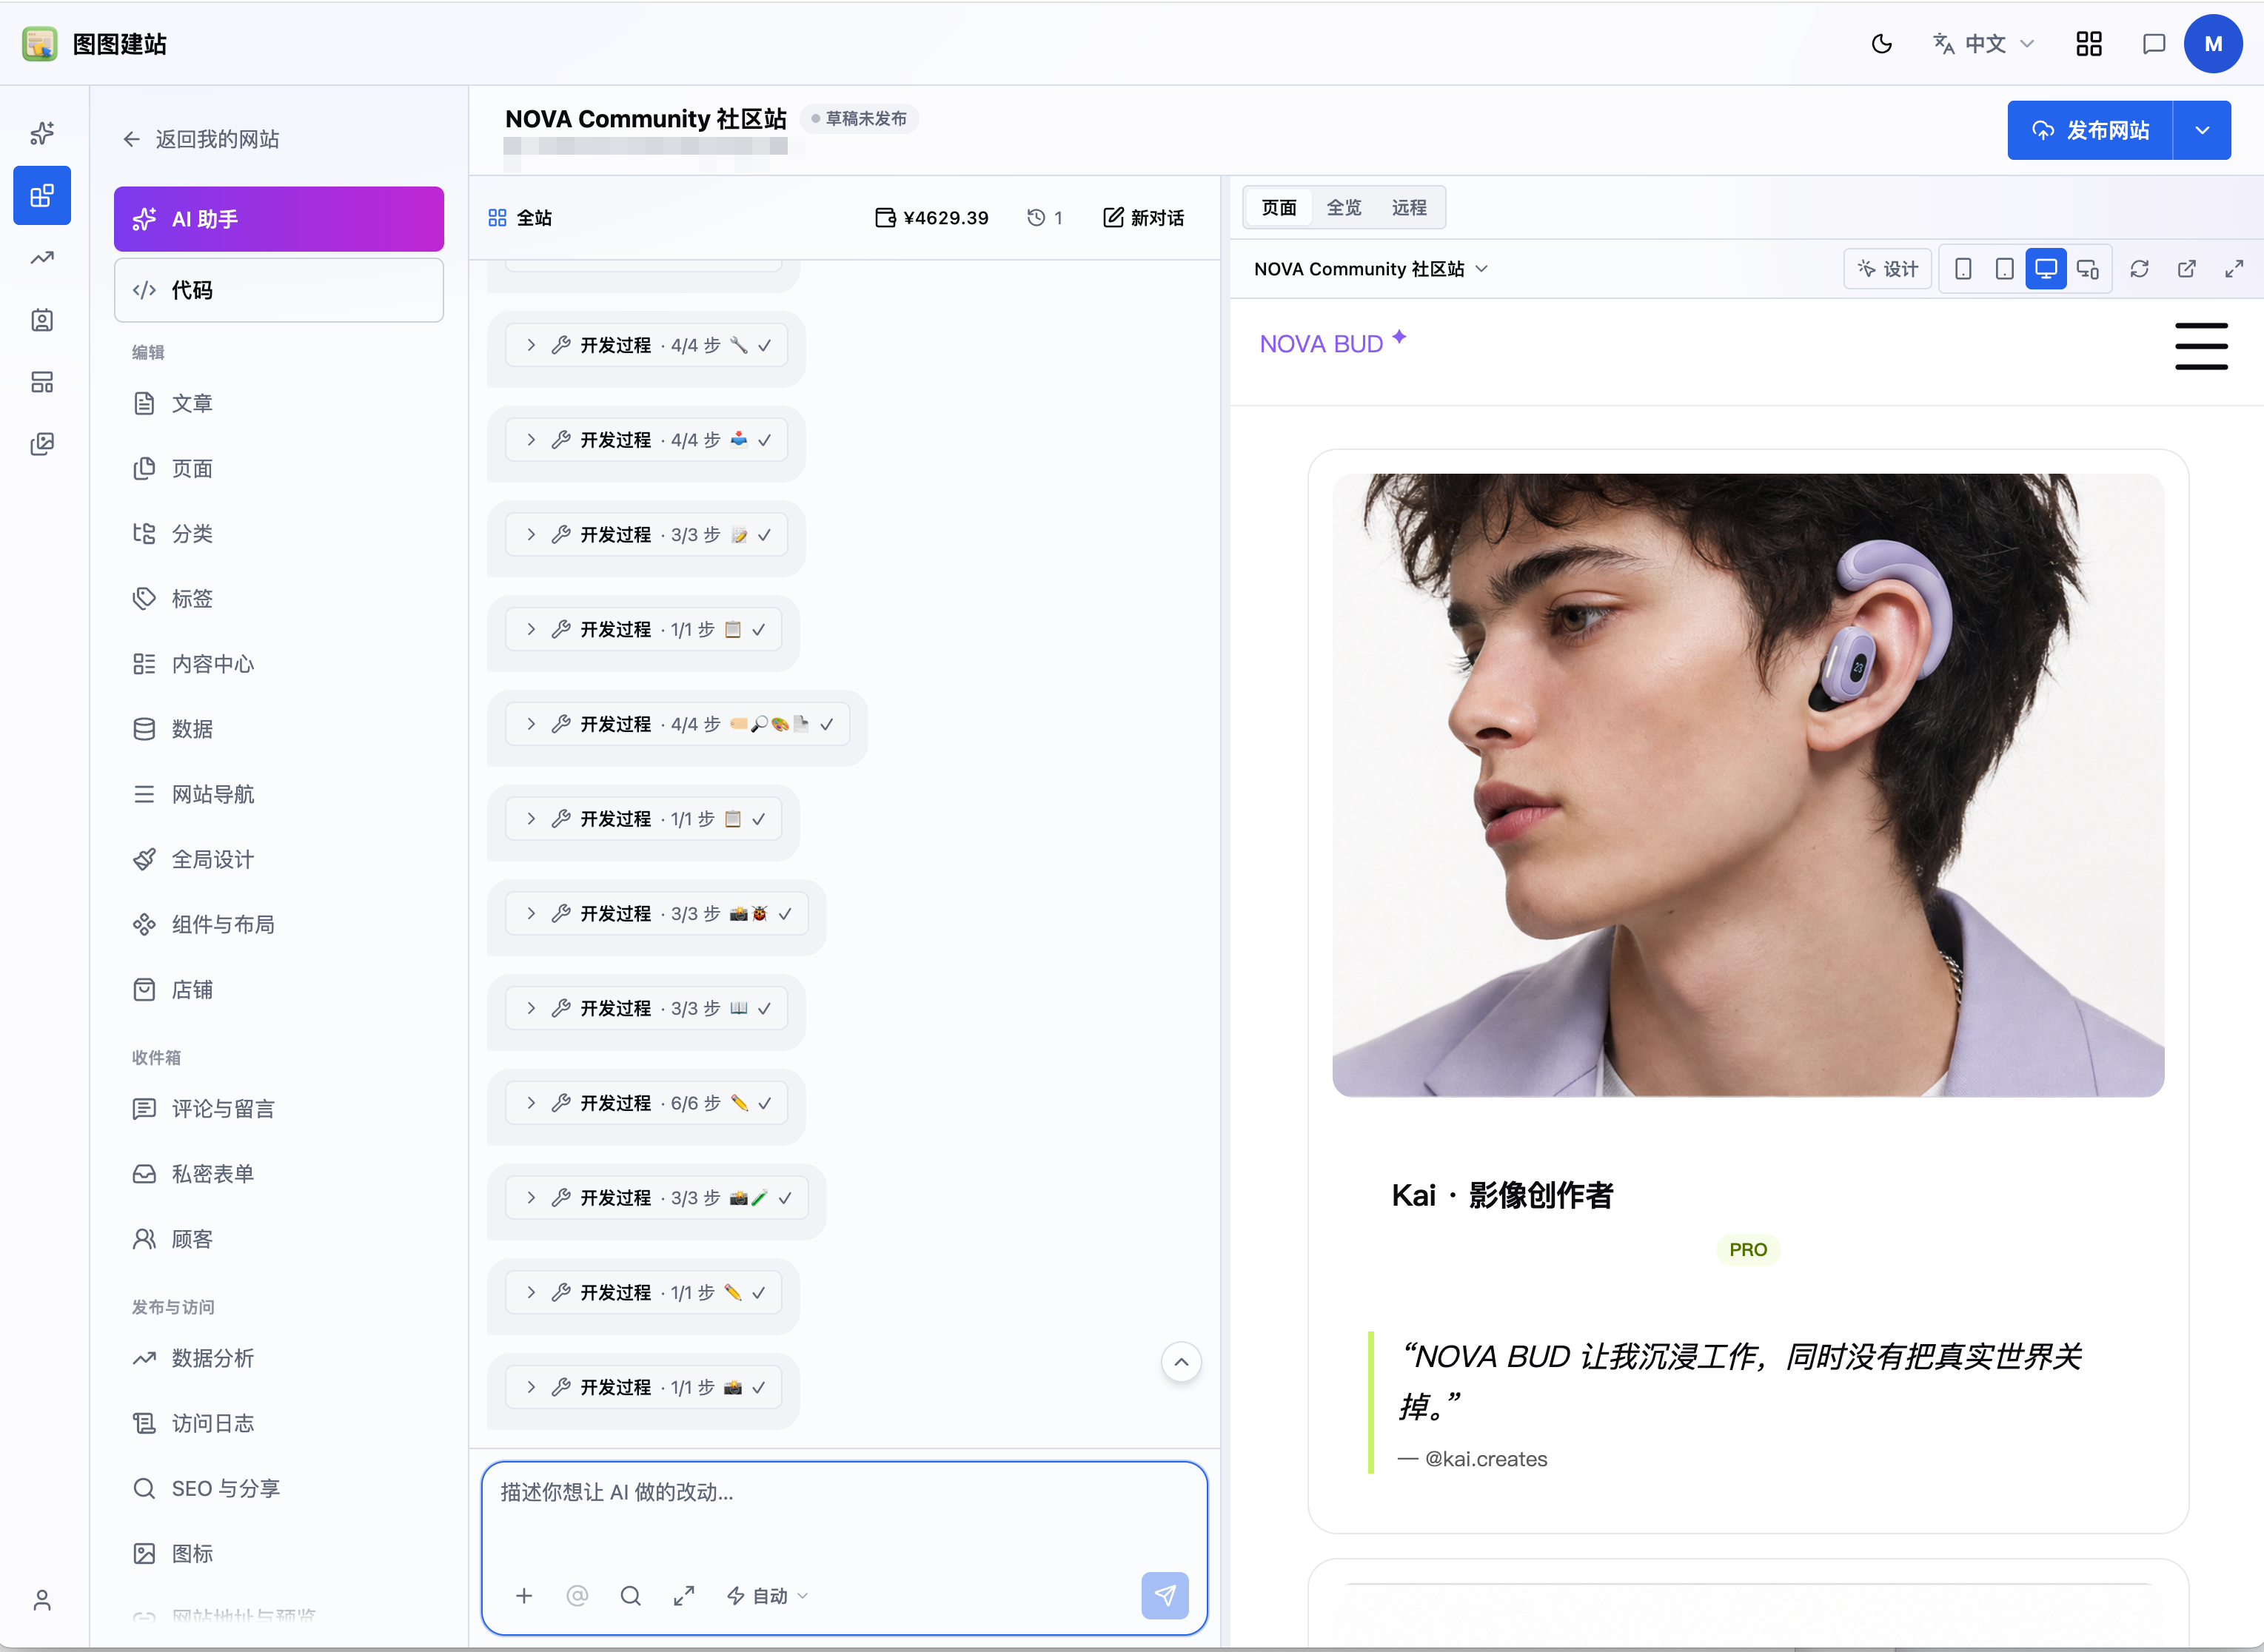Open the contacts badge icon in left rail
2264x1652 pixels.
(42, 320)
